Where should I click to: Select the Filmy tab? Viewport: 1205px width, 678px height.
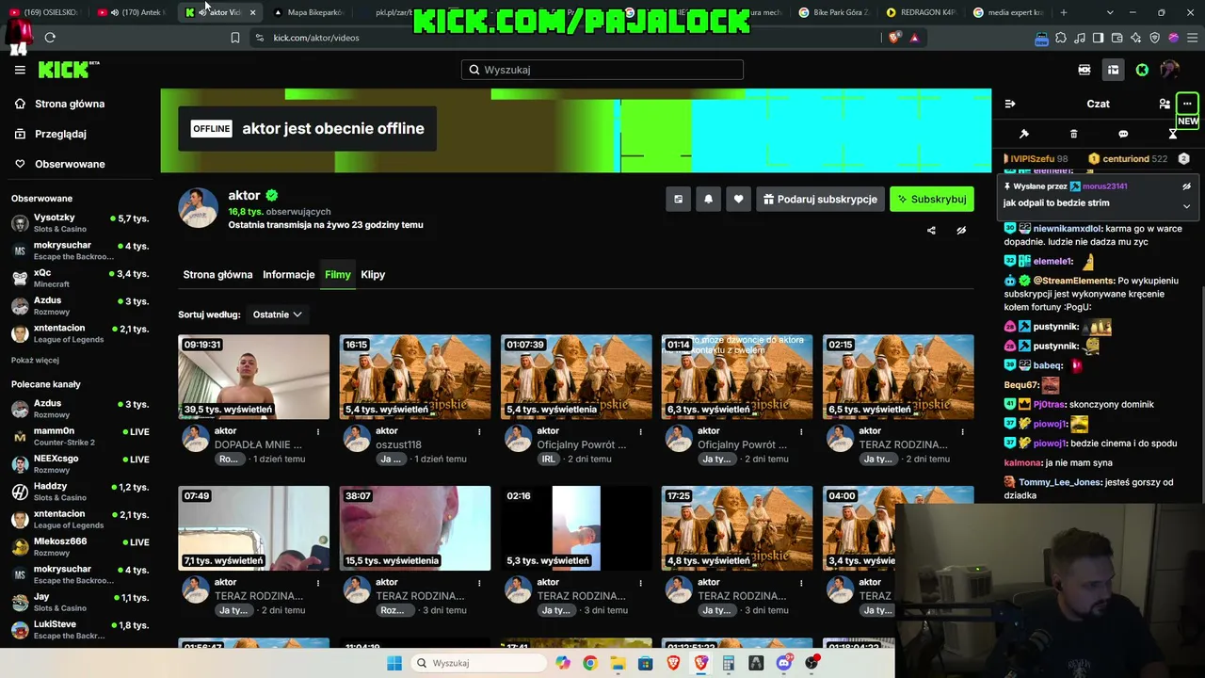337,275
